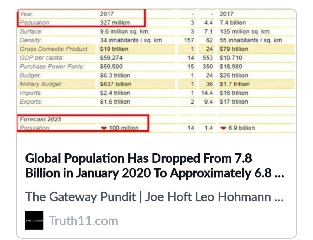The height and width of the screenshot is (240, 313).
Task: Select The Gateway Pundit author description line
Action: [154, 197]
